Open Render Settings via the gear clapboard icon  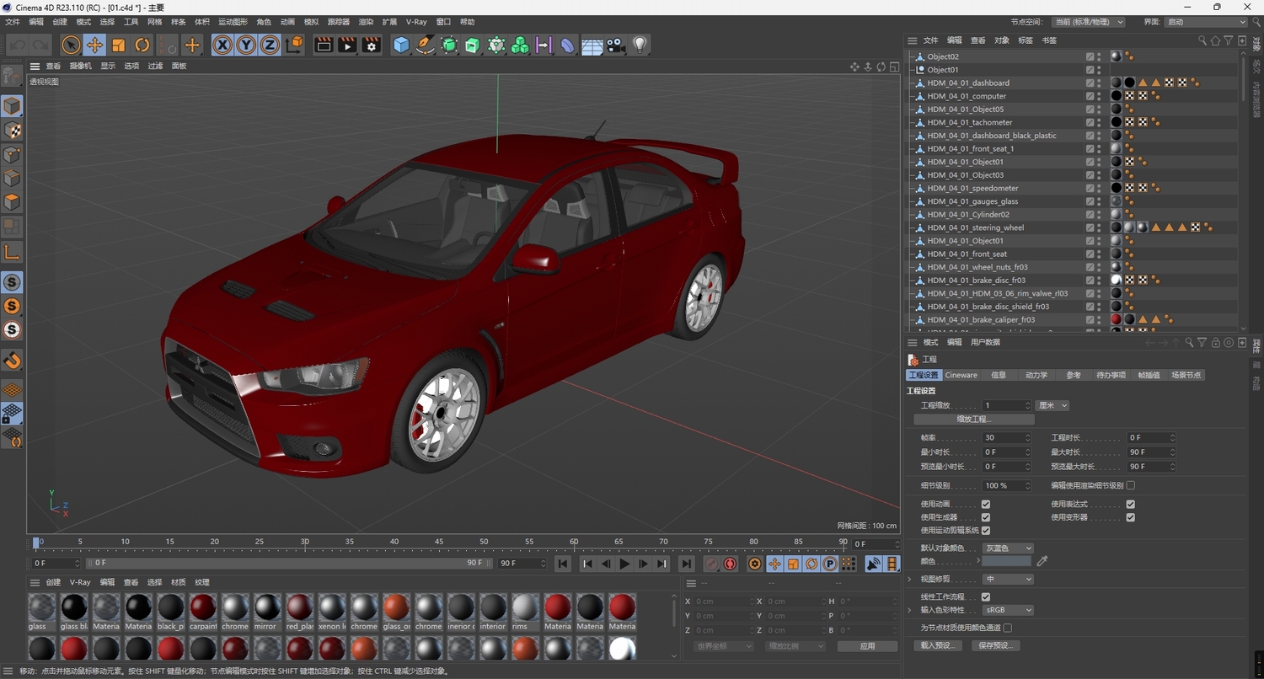click(371, 45)
